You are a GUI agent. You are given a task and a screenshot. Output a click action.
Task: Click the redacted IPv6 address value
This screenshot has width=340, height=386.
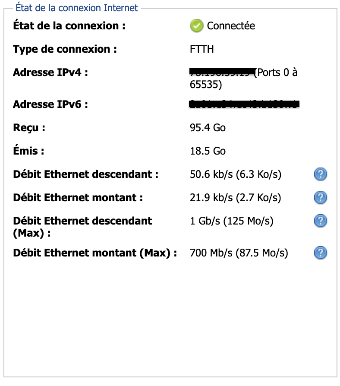click(245, 104)
